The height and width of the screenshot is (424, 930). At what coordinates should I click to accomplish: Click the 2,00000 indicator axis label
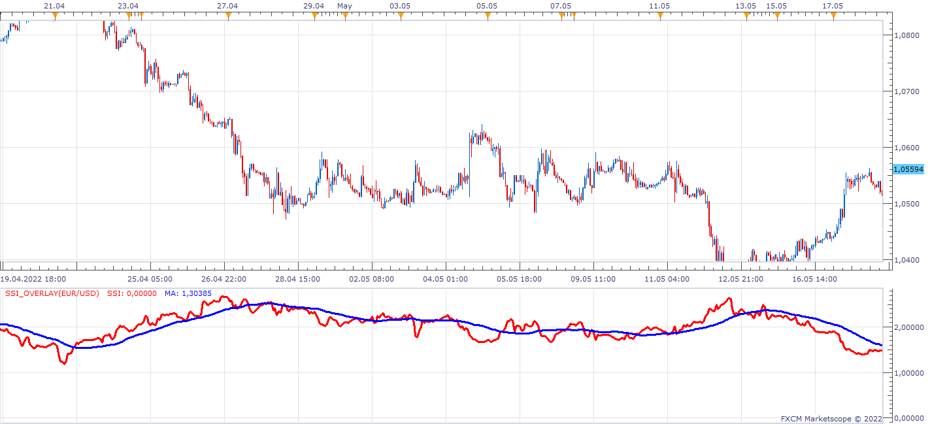pos(908,326)
